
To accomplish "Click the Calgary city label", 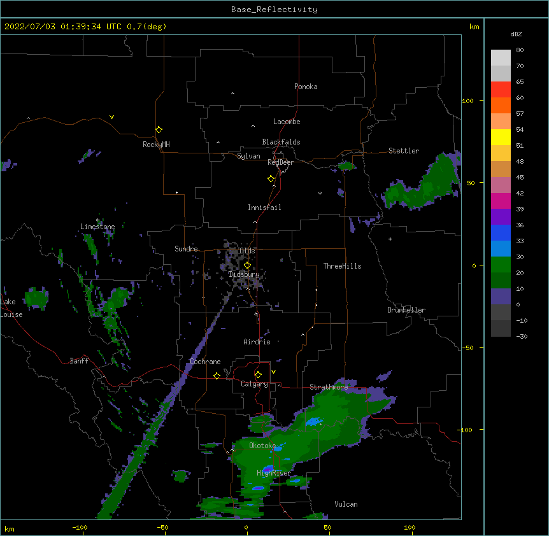I will 254,384.
